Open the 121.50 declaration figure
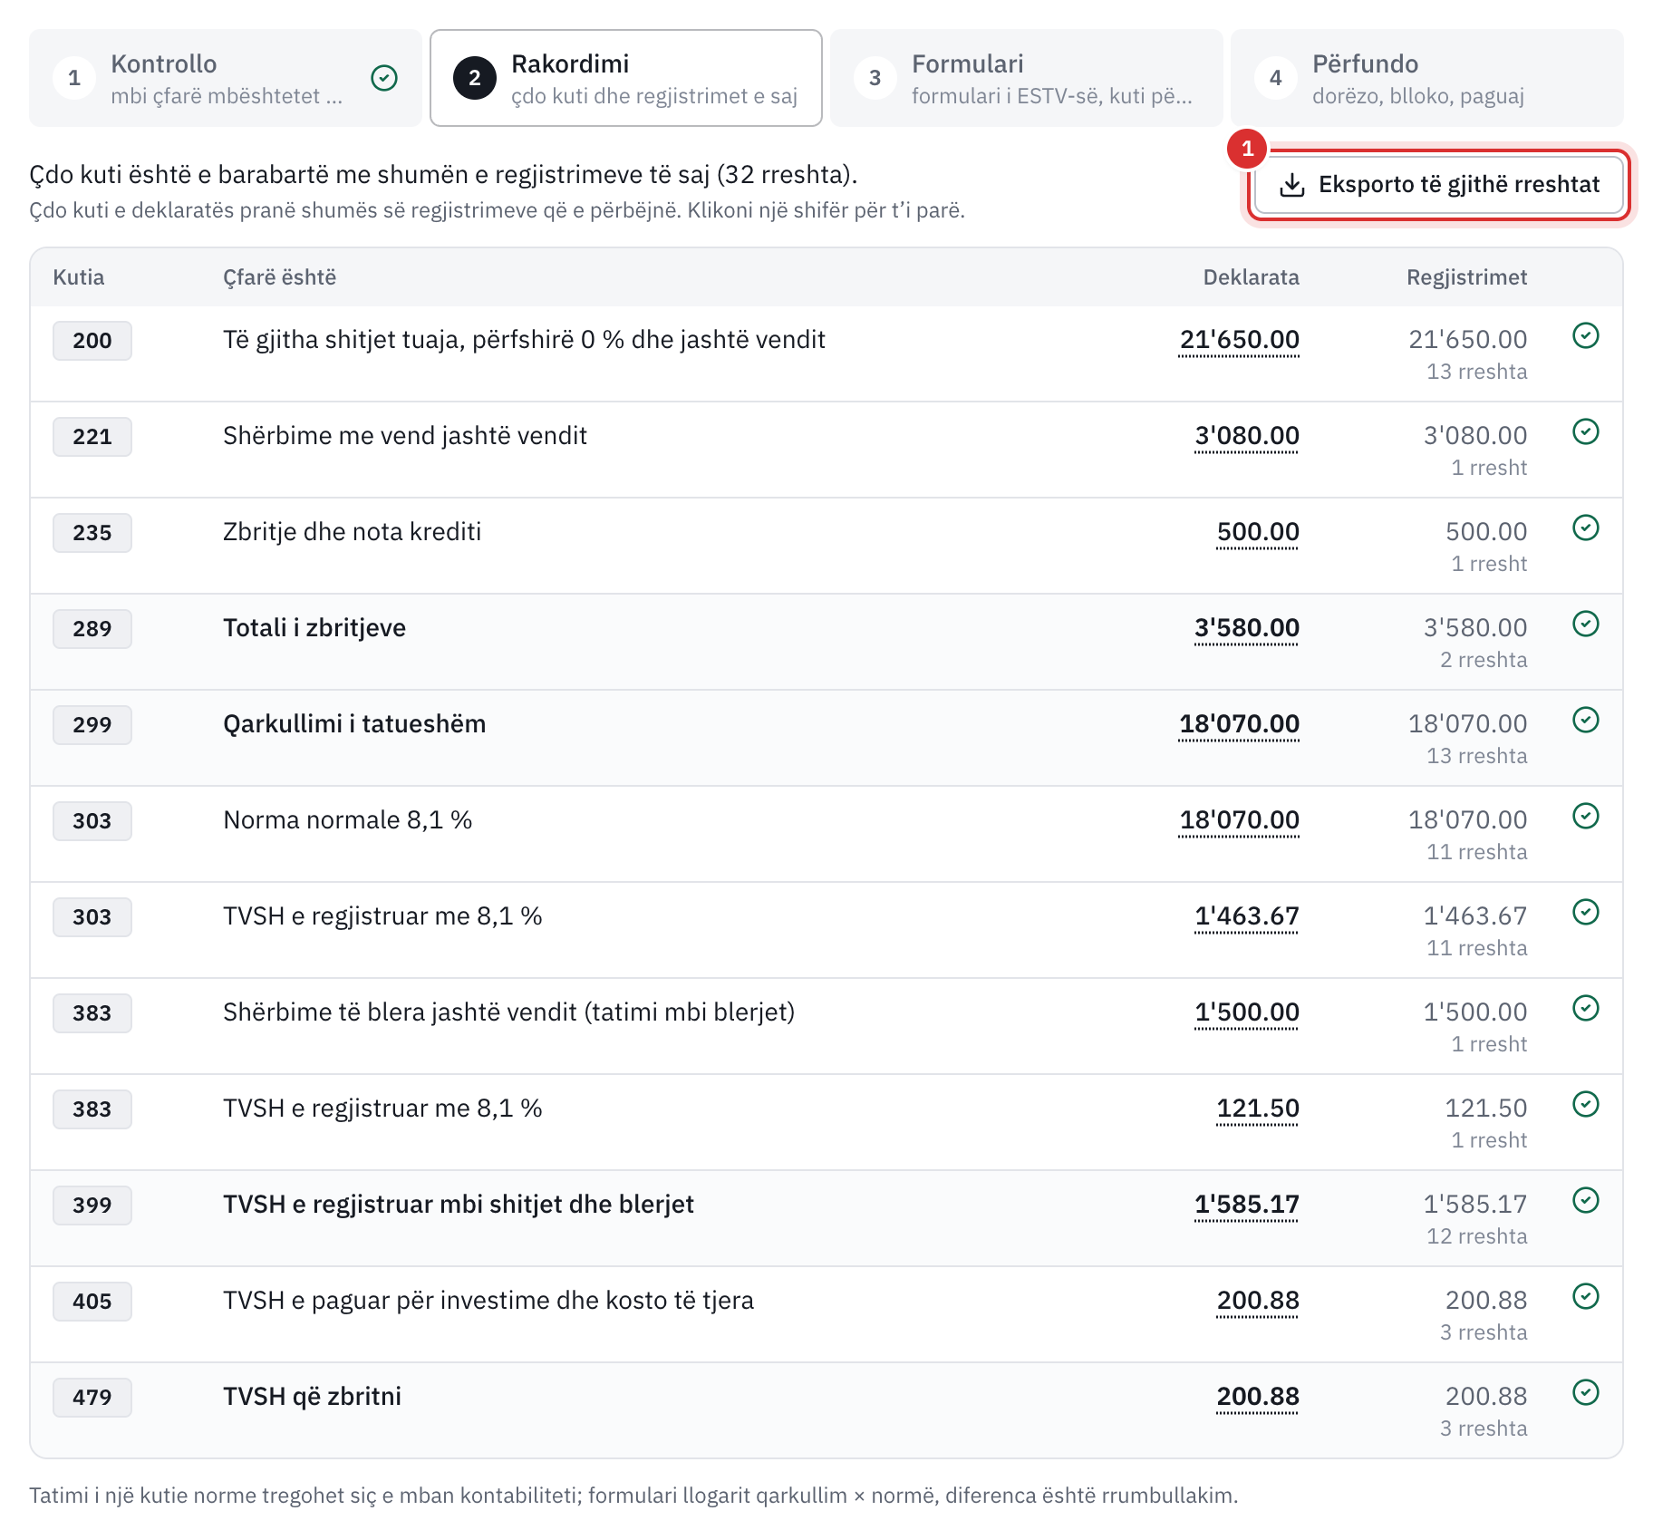1653x1530 pixels. (x=1258, y=1109)
